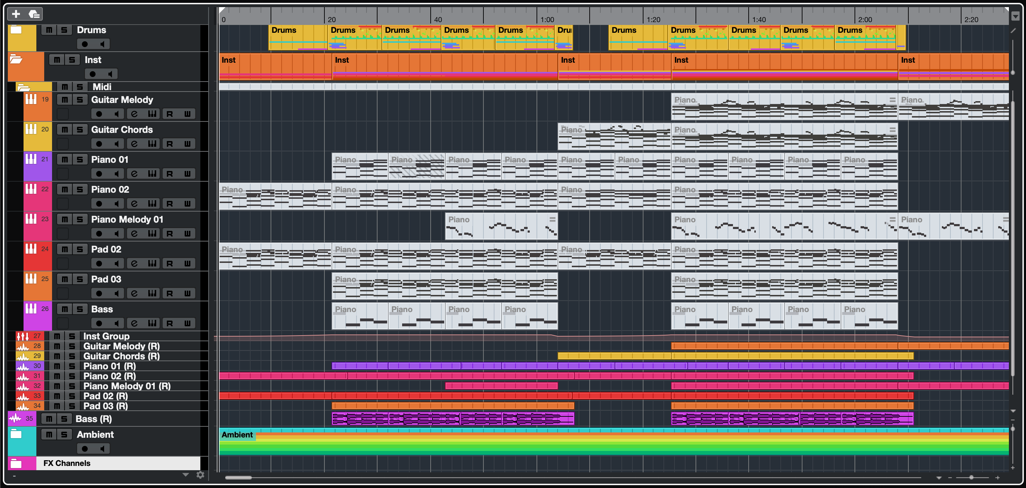The width and height of the screenshot is (1026, 488).
Task: Mute the Drums folder track
Action: (x=49, y=30)
